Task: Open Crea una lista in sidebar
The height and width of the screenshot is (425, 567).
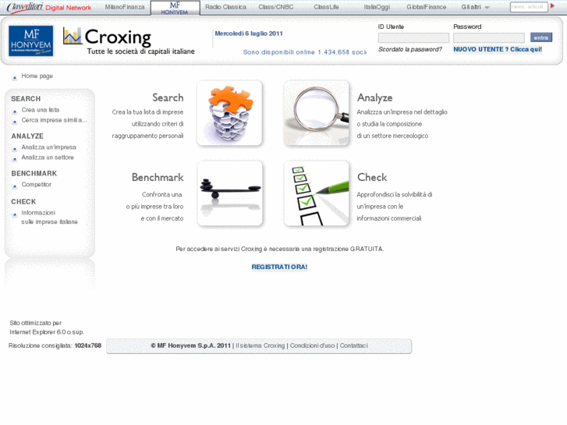Action: click(40, 110)
